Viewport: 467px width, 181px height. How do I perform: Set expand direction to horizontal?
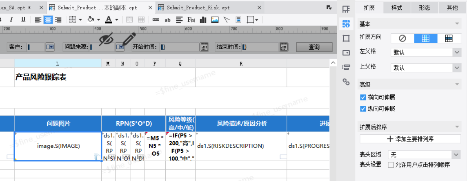pos(449,38)
